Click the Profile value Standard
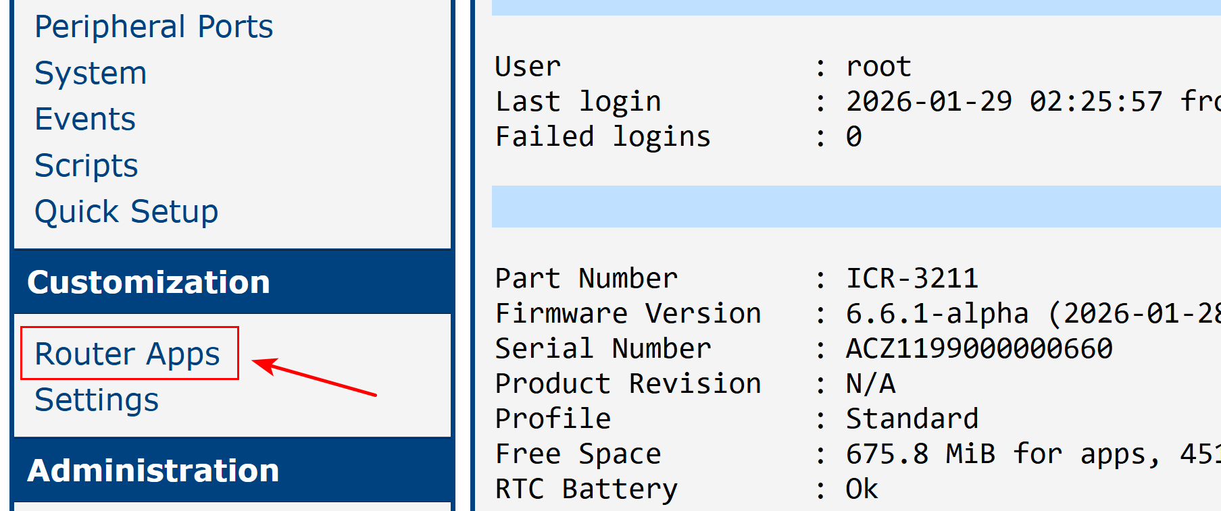Image resolution: width=1221 pixels, height=511 pixels. pyautogui.click(x=912, y=419)
